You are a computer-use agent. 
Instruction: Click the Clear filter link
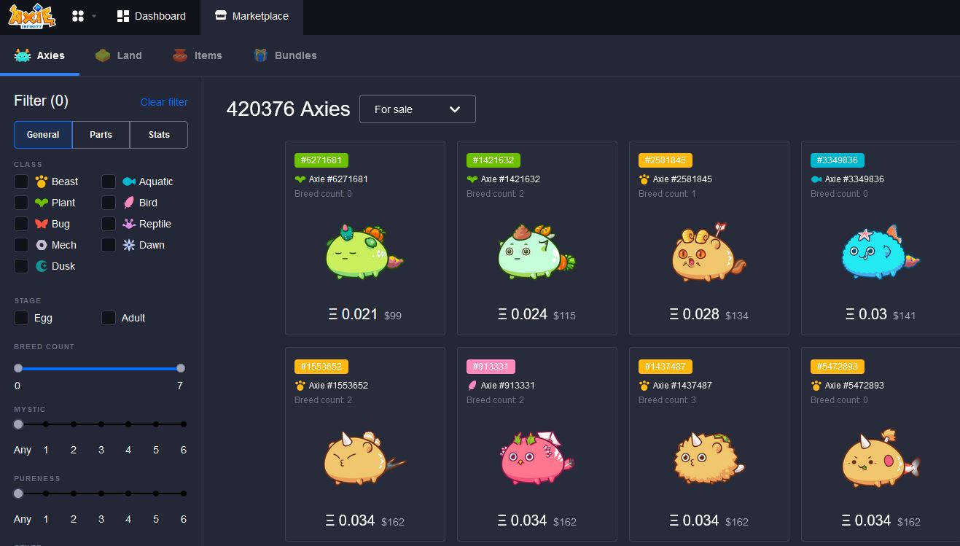(164, 102)
